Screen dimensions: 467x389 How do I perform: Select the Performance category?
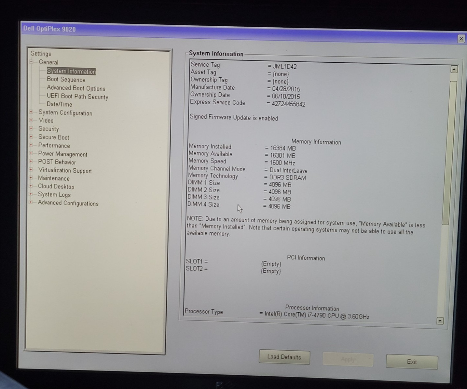pos(54,146)
